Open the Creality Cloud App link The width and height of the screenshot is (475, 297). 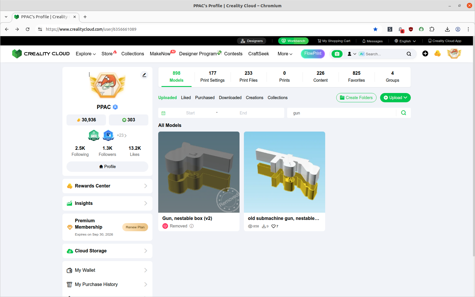pyautogui.click(x=445, y=41)
